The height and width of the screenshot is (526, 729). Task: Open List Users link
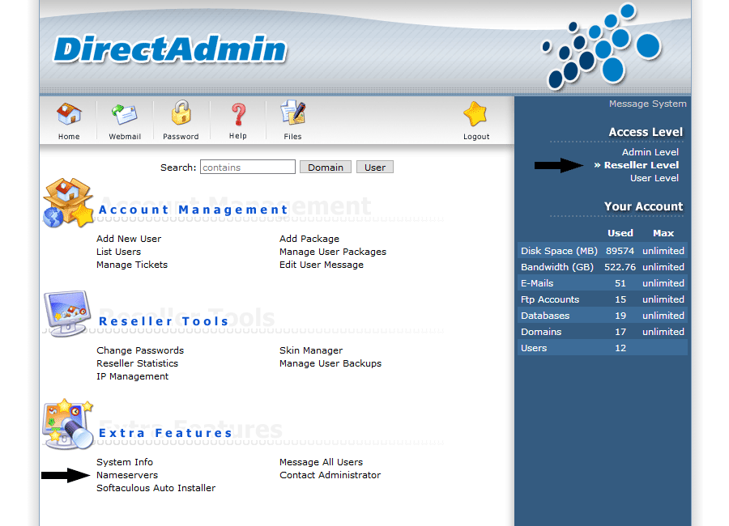coord(118,252)
